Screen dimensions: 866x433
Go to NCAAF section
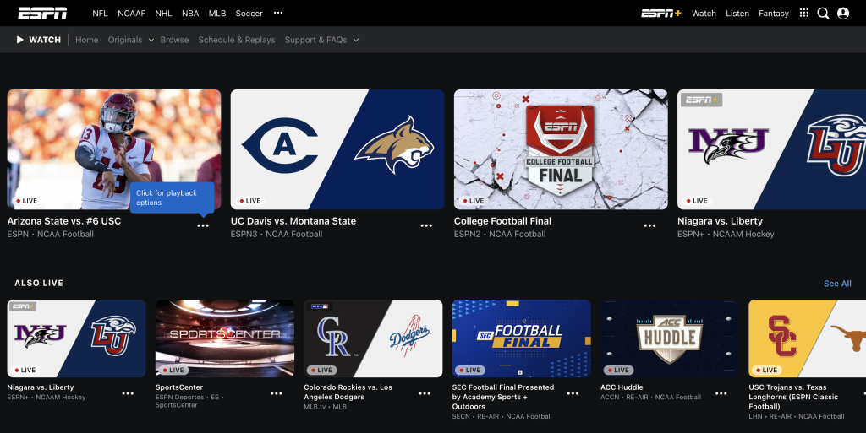pyautogui.click(x=131, y=14)
